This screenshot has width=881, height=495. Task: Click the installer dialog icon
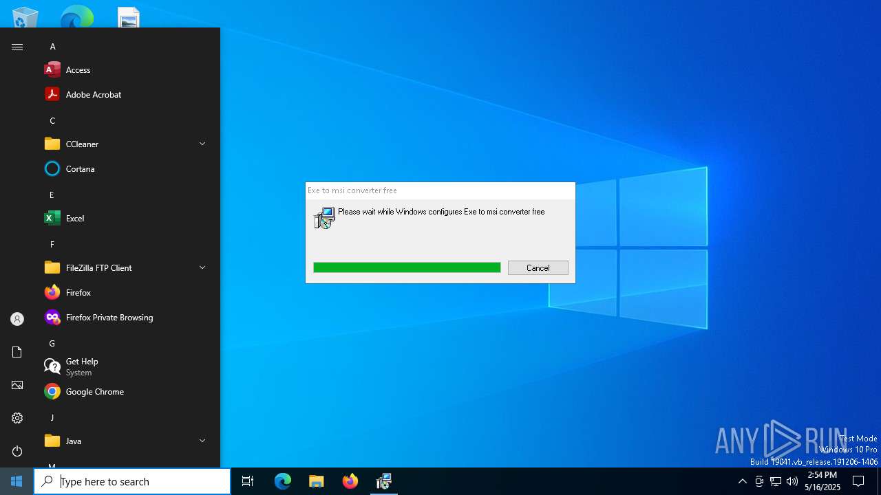click(x=324, y=218)
